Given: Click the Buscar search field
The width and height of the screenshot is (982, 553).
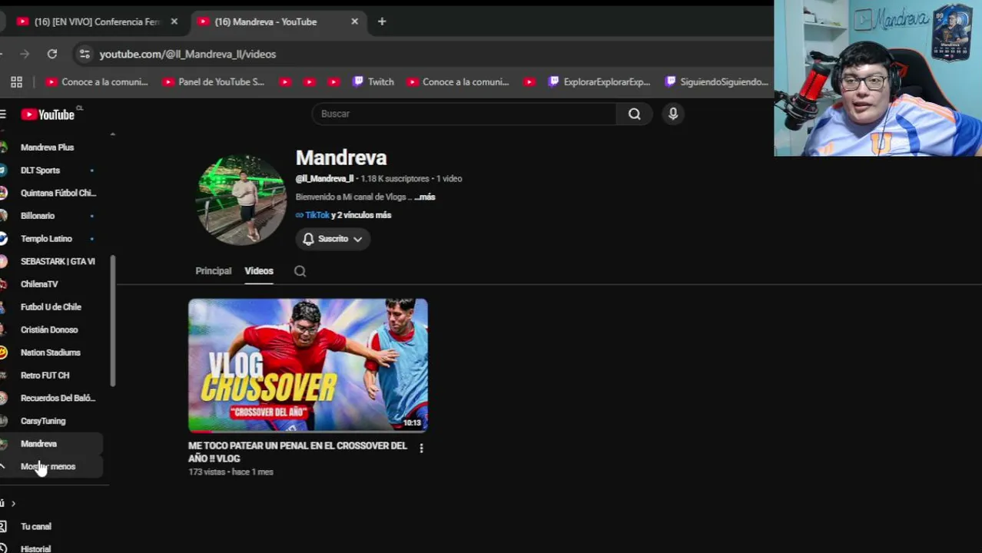Looking at the screenshot, I should pos(463,114).
